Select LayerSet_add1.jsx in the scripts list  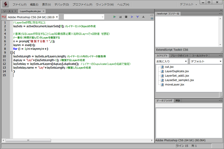177,76
